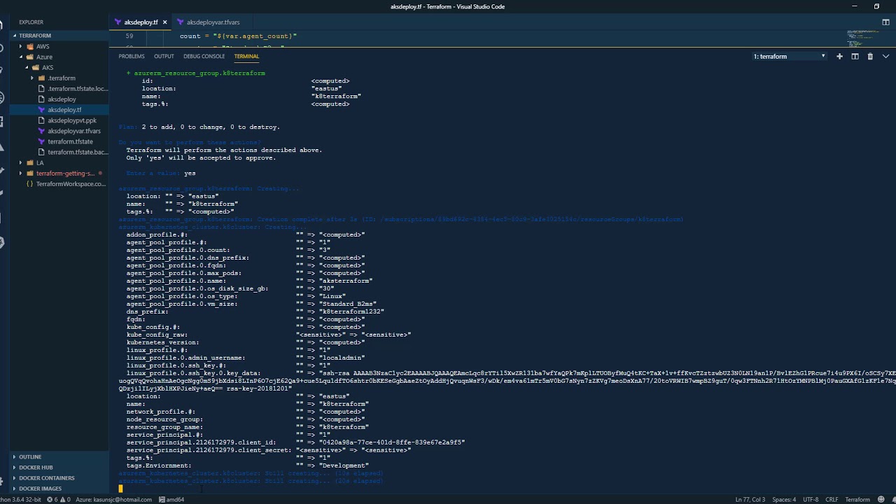Collapse the terminal panel with the chevron
The image size is (896, 504).
(x=885, y=56)
